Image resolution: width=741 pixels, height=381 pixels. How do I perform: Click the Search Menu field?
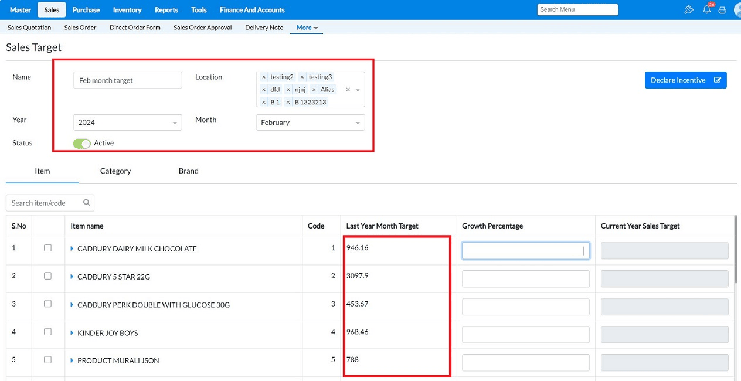[x=577, y=9]
